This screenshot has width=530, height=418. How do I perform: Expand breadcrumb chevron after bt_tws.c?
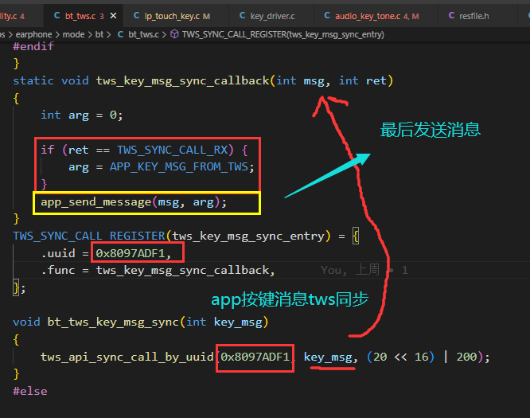(x=164, y=34)
